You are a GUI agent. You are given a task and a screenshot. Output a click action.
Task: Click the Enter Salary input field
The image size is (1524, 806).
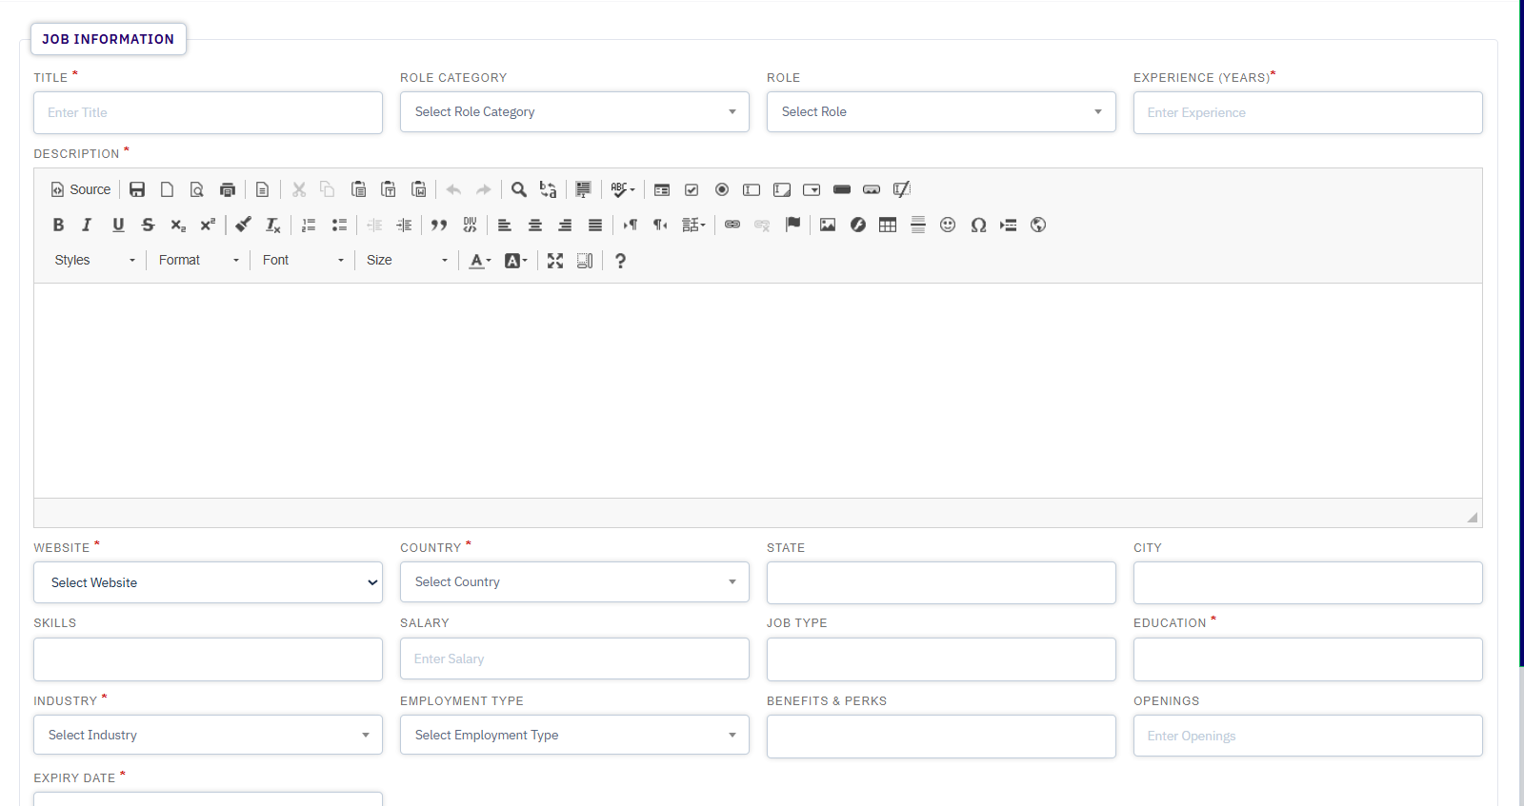(x=574, y=659)
